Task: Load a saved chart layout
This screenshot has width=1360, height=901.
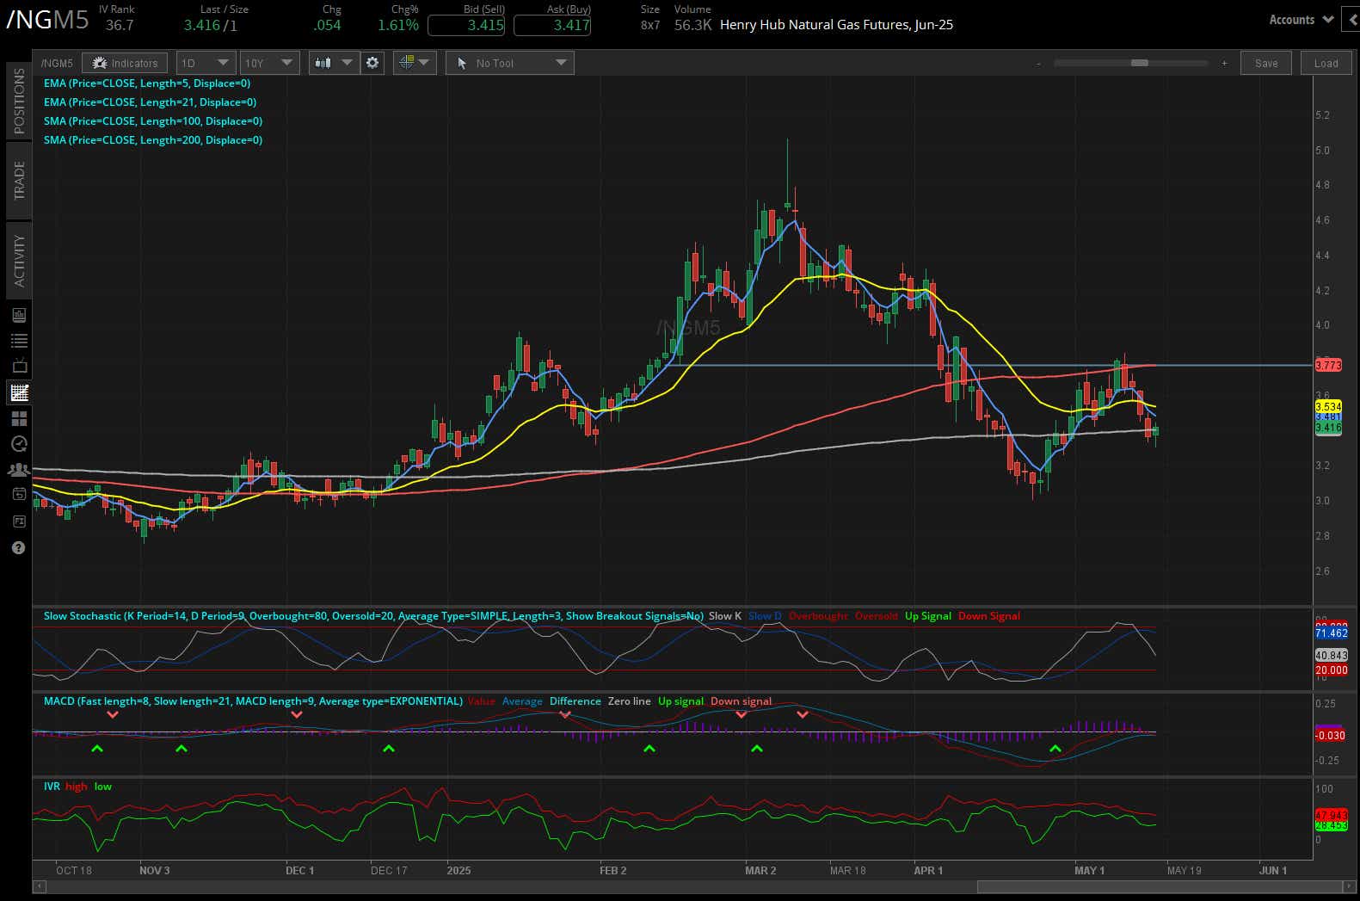Action: (x=1326, y=63)
